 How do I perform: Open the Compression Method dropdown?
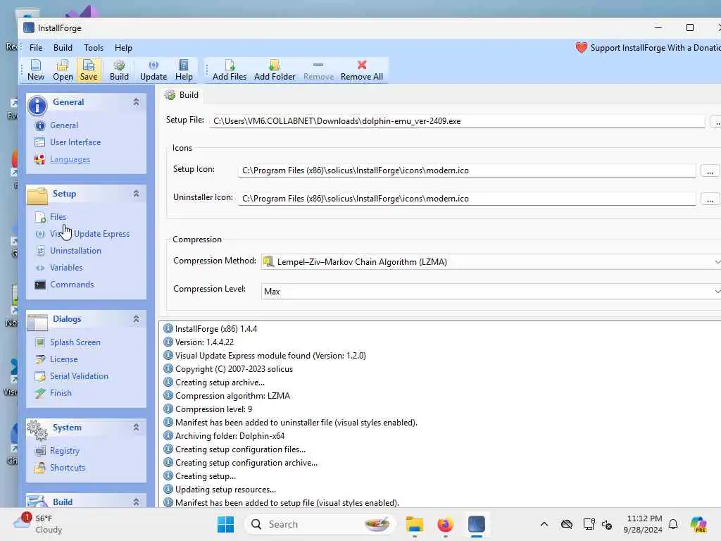[491, 262]
